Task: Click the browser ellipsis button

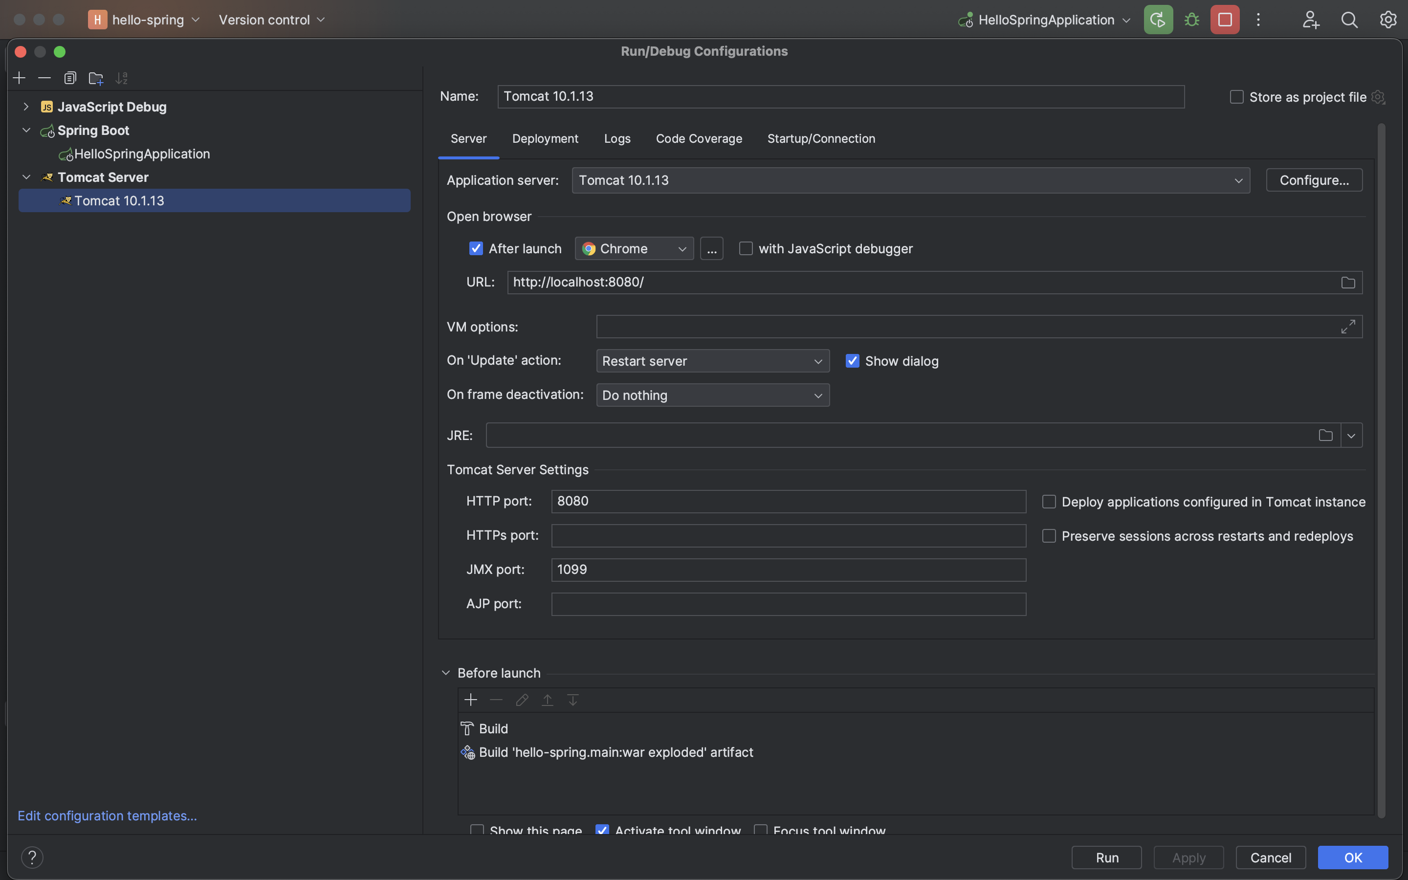Action: point(711,248)
